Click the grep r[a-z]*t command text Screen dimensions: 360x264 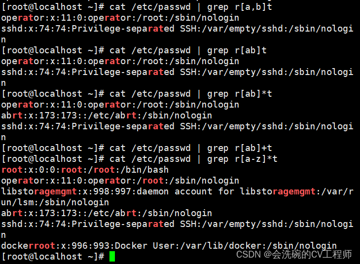[x=242, y=159]
